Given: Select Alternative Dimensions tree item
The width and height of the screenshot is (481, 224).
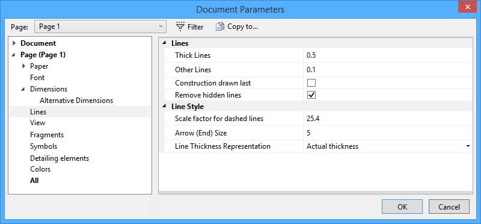Looking at the screenshot, I should (x=76, y=101).
